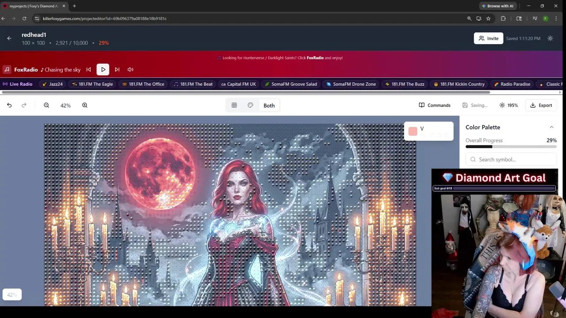Image resolution: width=566 pixels, height=318 pixels.
Task: Select the Live Radio tab
Action: [x=18, y=84]
